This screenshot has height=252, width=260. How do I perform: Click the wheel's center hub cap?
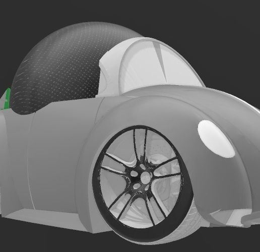(145, 177)
